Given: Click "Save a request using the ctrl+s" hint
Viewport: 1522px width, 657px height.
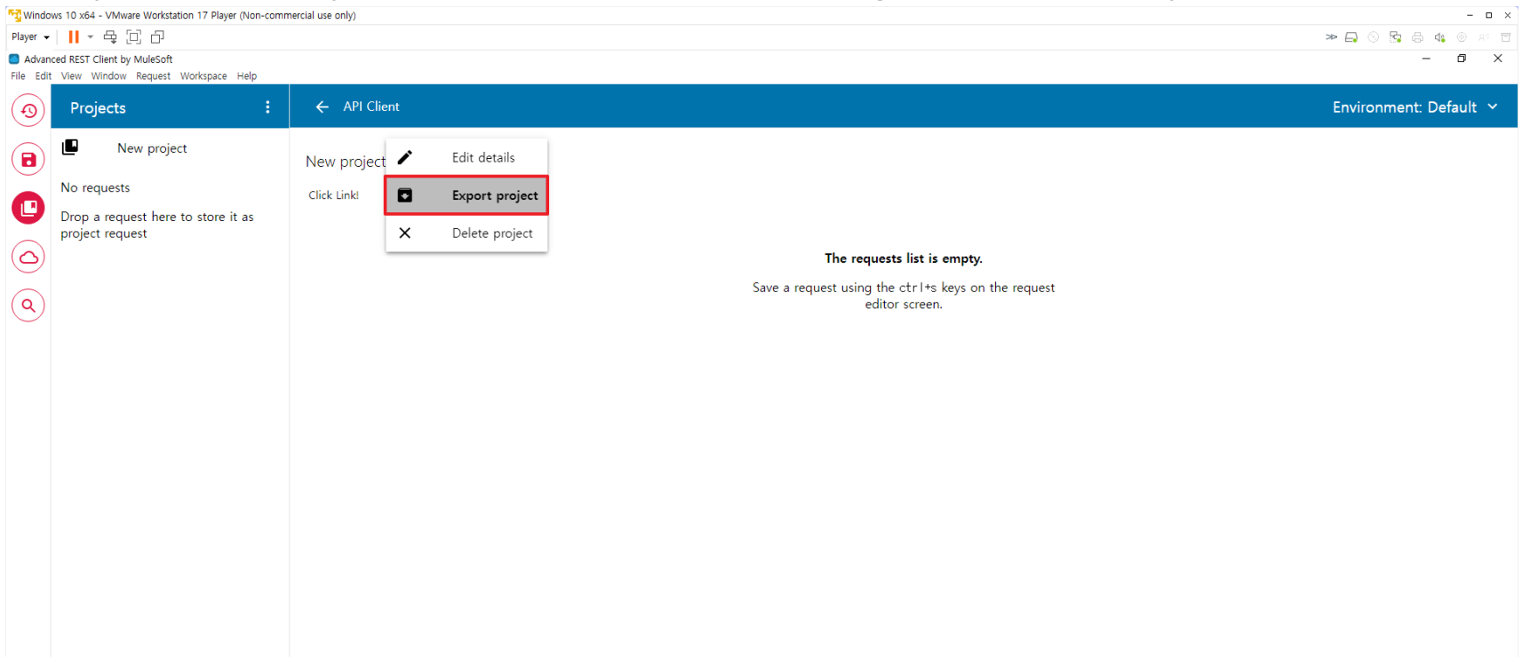Looking at the screenshot, I should click(904, 296).
